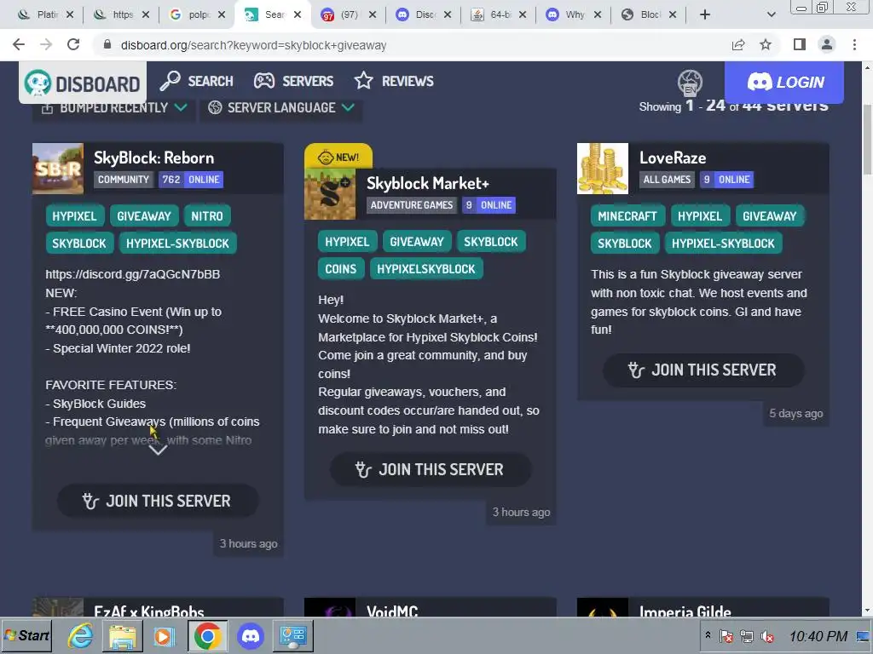Click the language globe icon
Screen dimensions: 873x654
click(690, 83)
